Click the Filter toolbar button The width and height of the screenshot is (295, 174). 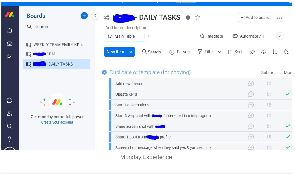pyautogui.click(x=206, y=52)
